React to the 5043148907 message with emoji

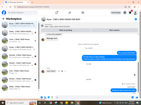click(x=59, y=71)
